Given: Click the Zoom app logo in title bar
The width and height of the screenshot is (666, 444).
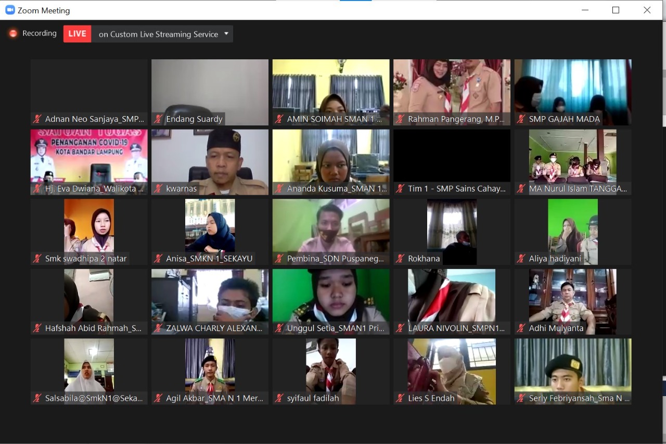Looking at the screenshot, I should tap(10, 10).
